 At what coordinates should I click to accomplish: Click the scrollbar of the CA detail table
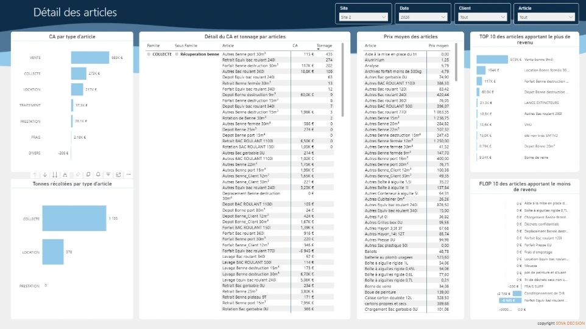coord(342,80)
